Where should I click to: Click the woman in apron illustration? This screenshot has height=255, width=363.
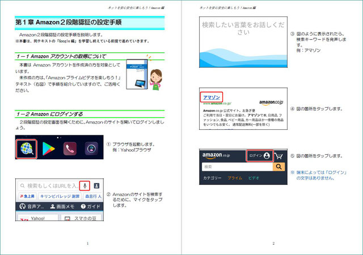155,79
